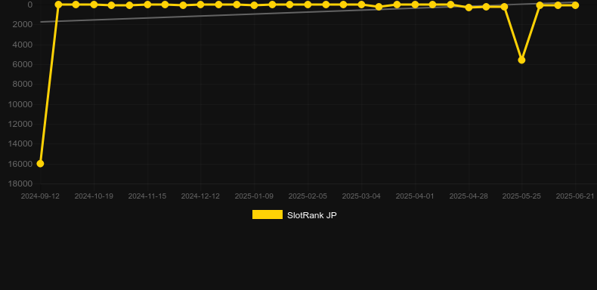Viewport: 597px width, 290px height.
Task: Click the 2024-11-15 date axis label
Action: [x=147, y=196]
